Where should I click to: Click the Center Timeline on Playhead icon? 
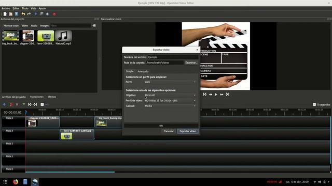point(42,104)
